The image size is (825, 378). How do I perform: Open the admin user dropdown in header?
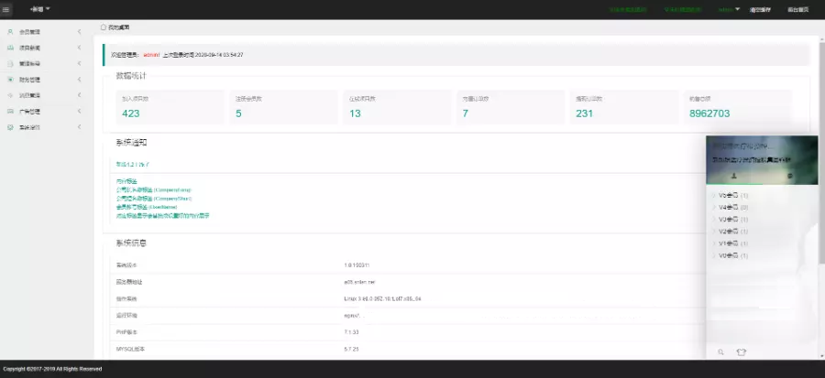(x=729, y=9)
